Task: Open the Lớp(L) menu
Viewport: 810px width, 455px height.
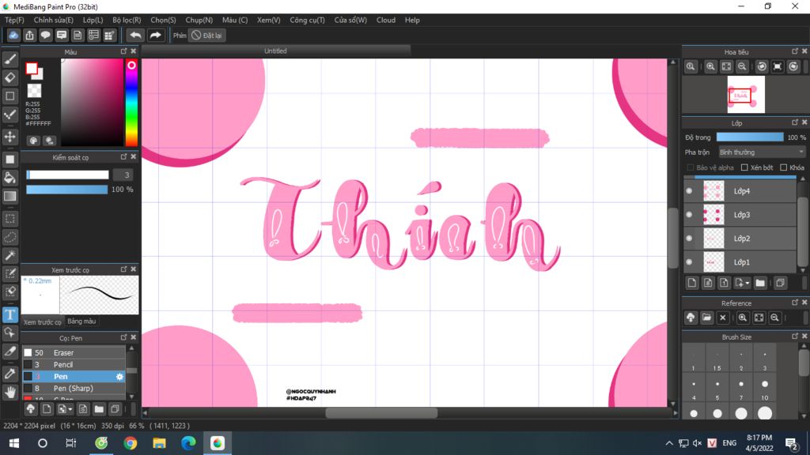Action: pyautogui.click(x=93, y=20)
